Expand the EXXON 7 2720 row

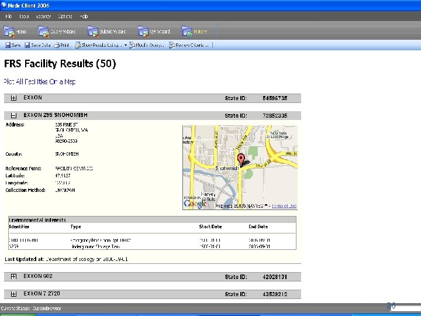[x=13, y=294]
